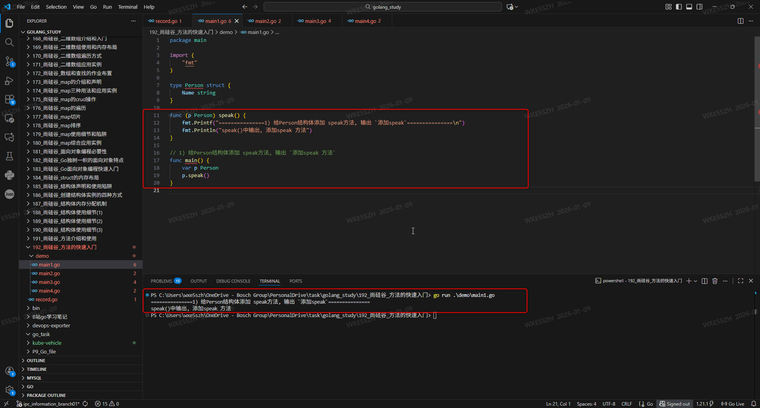Screen dimensions: 760x408
Task: Open the Search view in activity bar
Action: coord(9,42)
